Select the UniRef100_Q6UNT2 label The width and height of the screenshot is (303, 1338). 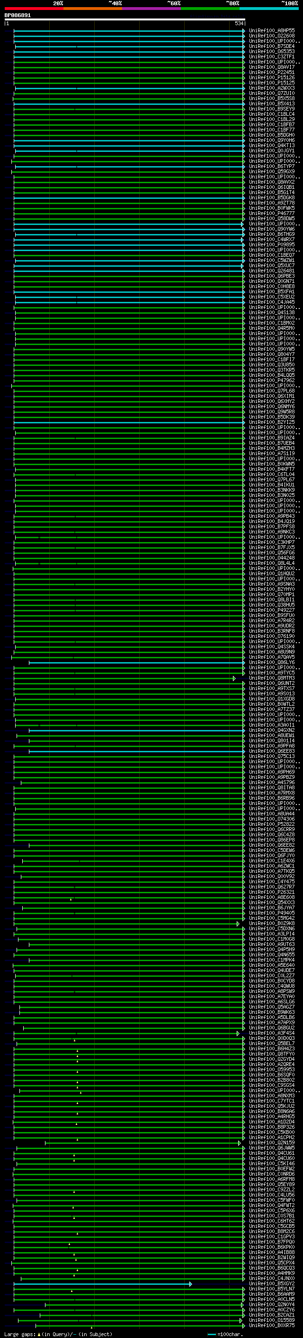tap(272, 683)
